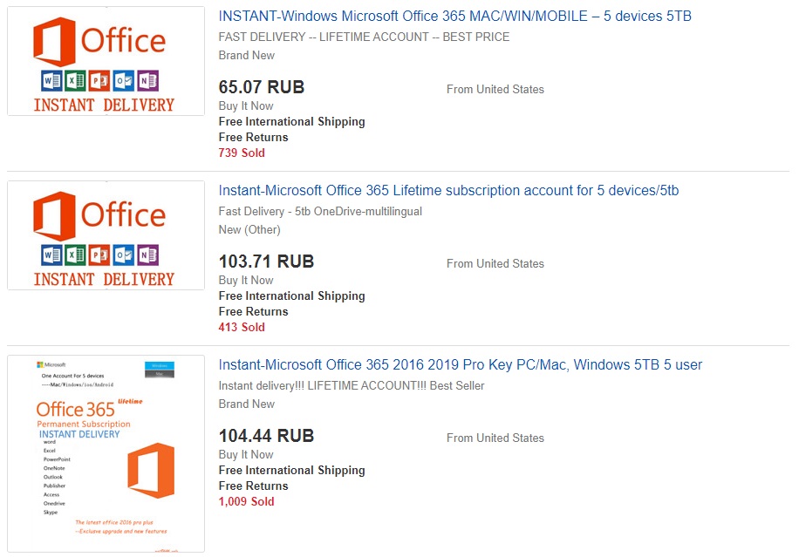Click "From United States" beside the 104.44 RUB price
The width and height of the screenshot is (799, 557).
pos(495,438)
